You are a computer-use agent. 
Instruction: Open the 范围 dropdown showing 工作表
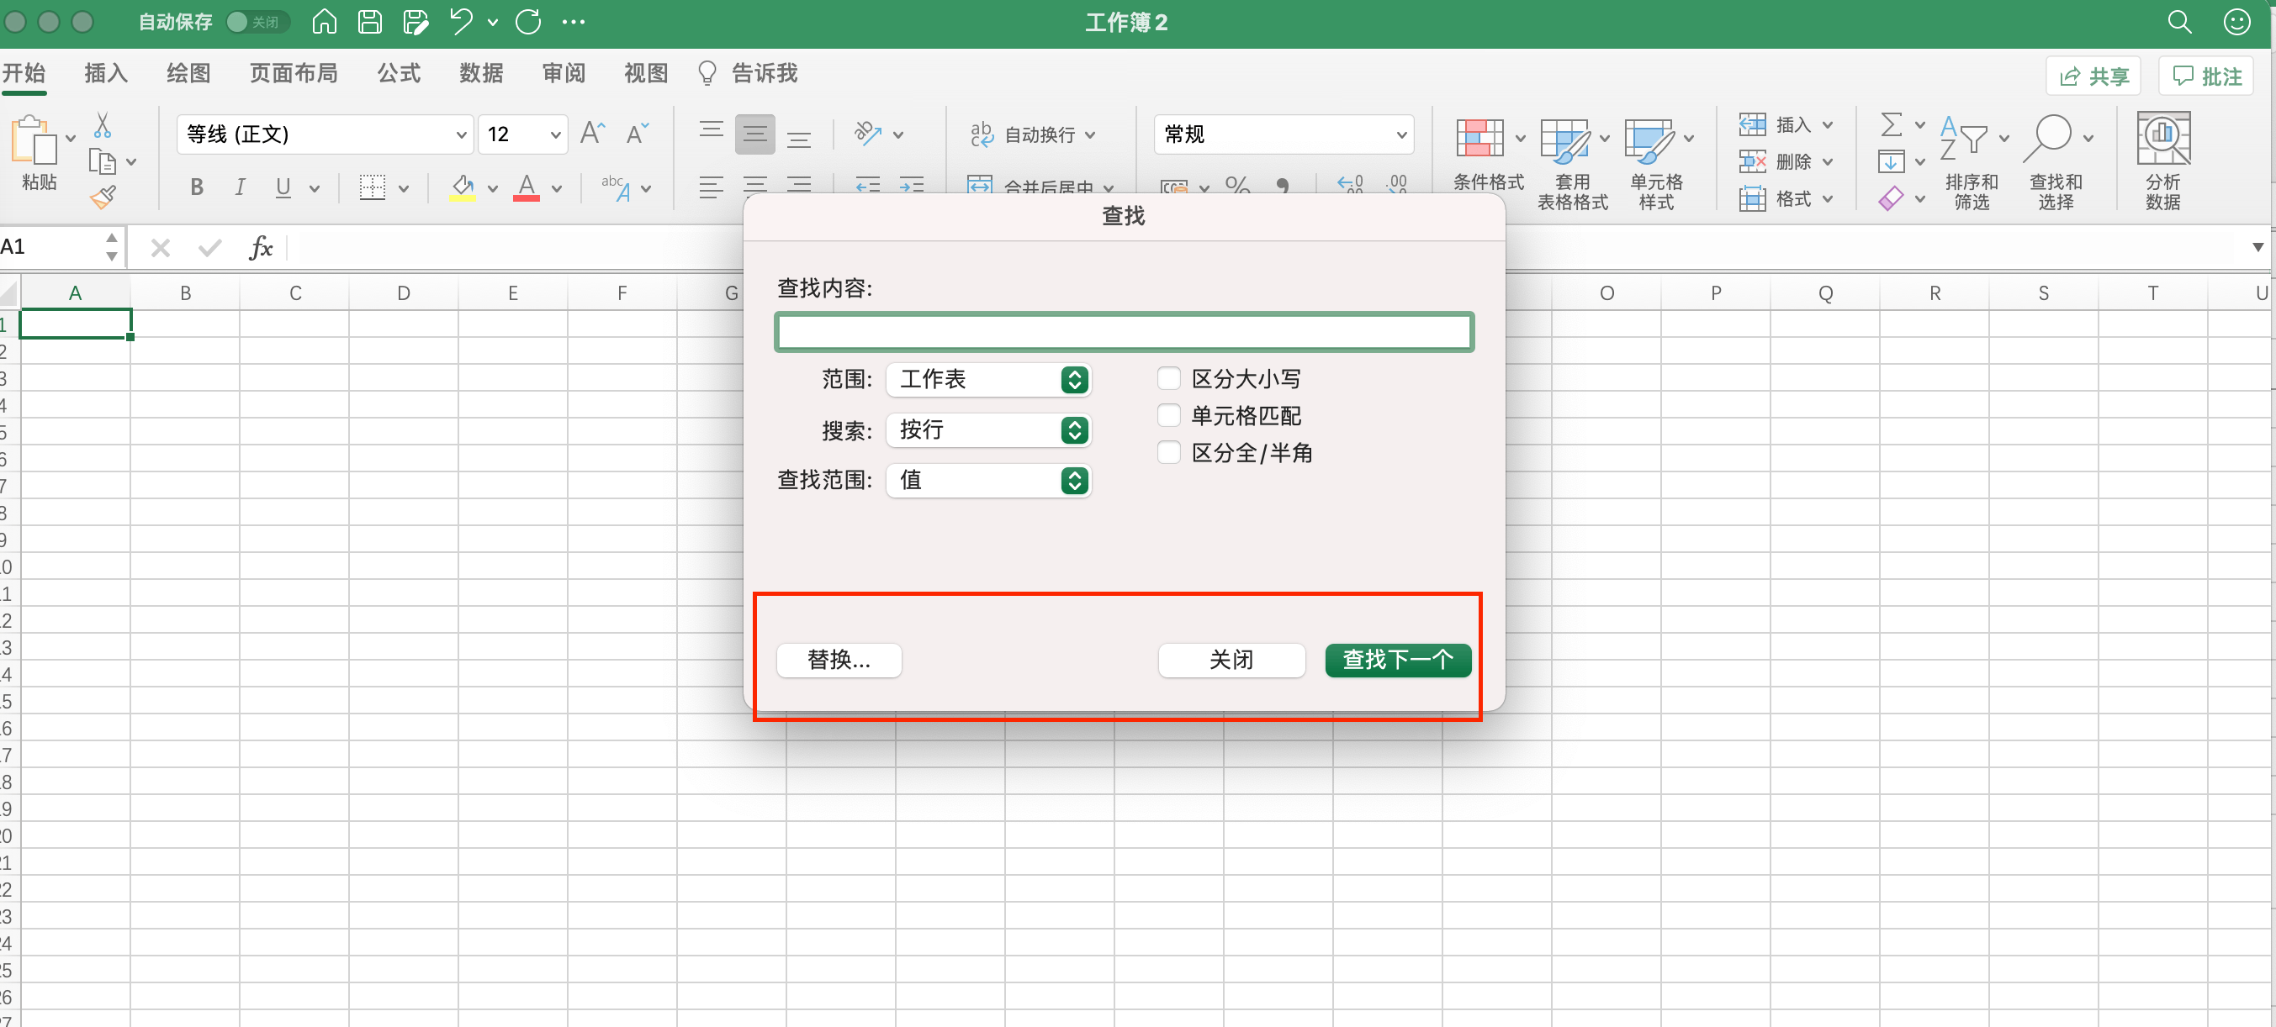pyautogui.click(x=988, y=380)
